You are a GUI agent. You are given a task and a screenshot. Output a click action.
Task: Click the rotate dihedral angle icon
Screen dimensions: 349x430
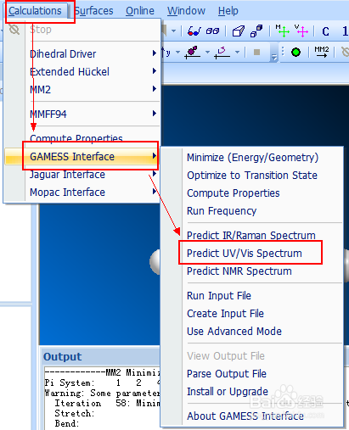[222, 53]
